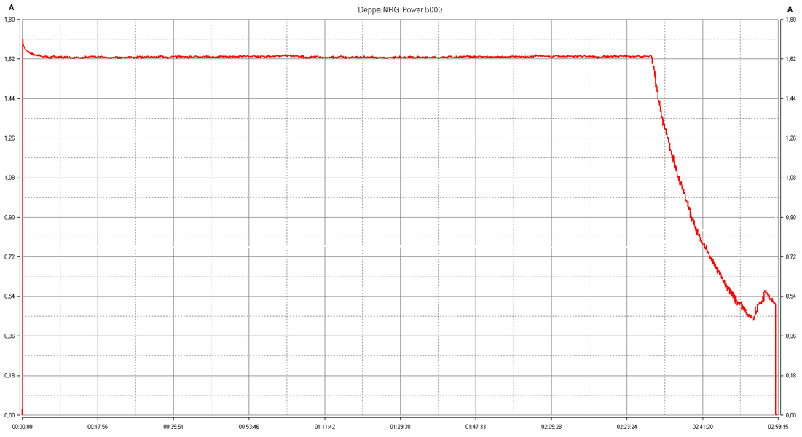802x437 pixels.
Task: Select the "01:47:33" time label
Action: click(x=476, y=426)
